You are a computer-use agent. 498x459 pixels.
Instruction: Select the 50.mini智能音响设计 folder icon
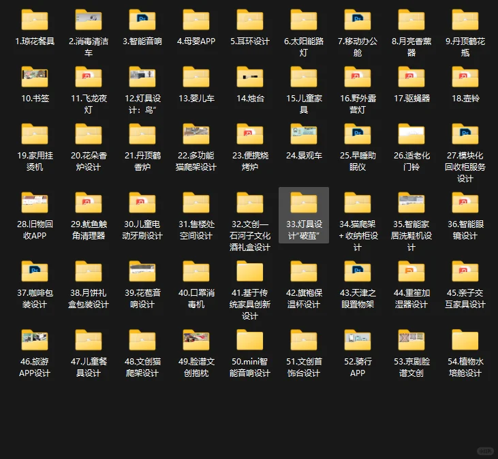pos(250,340)
